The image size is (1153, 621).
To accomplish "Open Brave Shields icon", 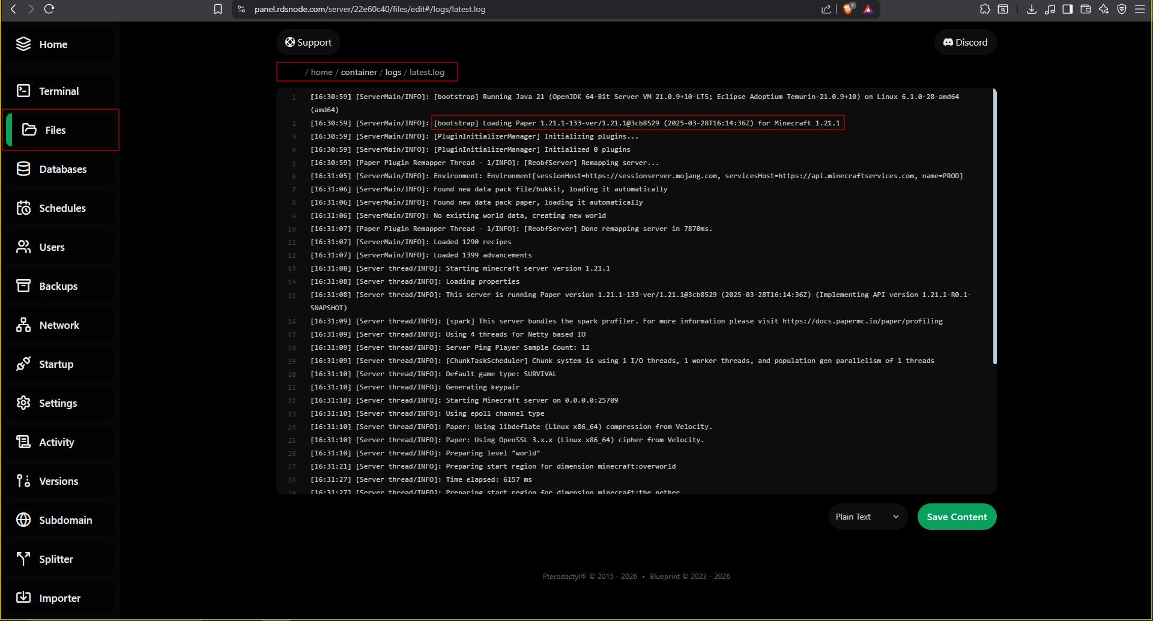I will [849, 9].
